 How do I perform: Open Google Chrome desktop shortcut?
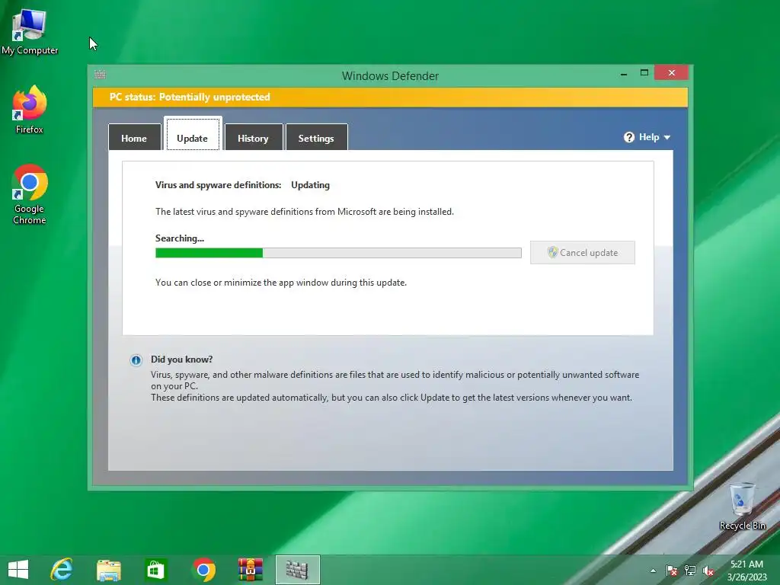[30, 194]
